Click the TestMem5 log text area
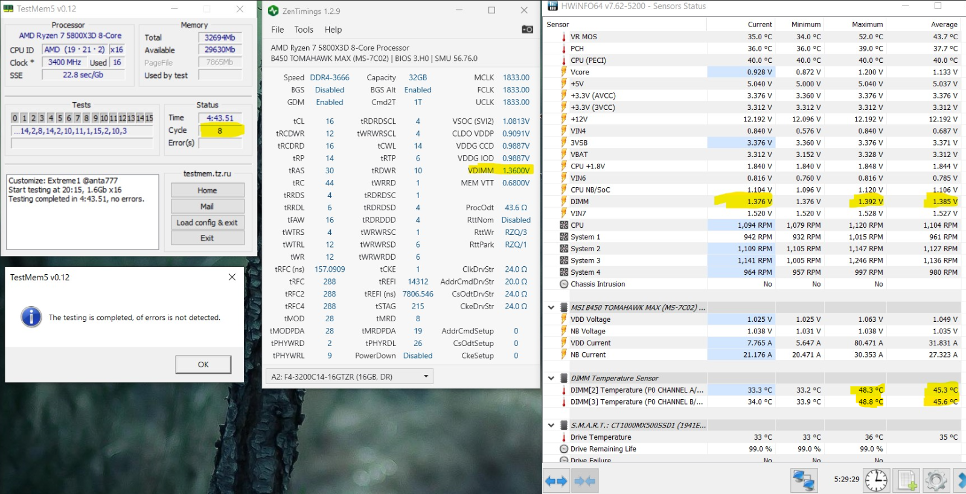966x494 pixels. 83,212
